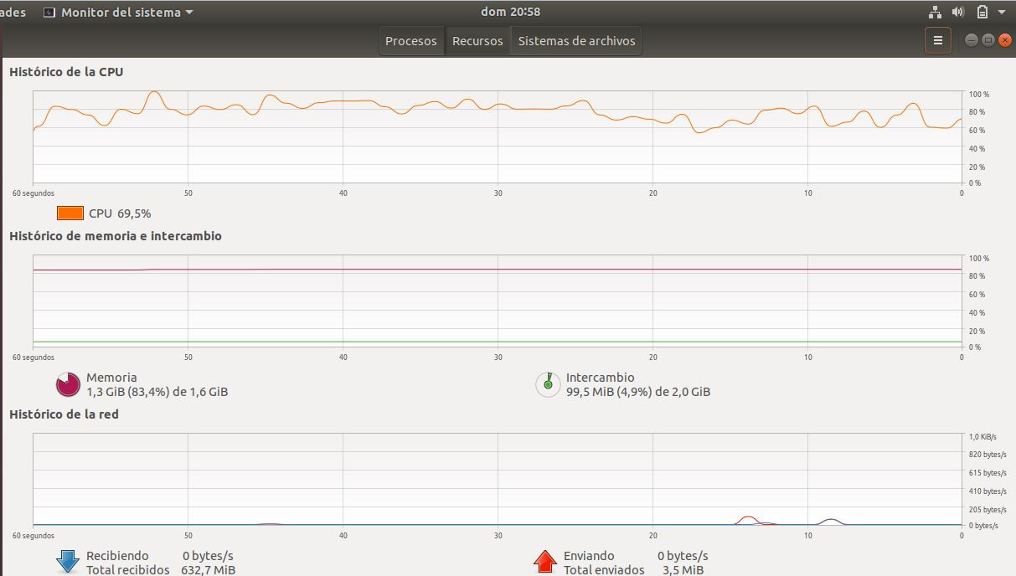This screenshot has height=576, width=1016.
Task: Switch to the Procesos tab
Action: click(x=410, y=40)
